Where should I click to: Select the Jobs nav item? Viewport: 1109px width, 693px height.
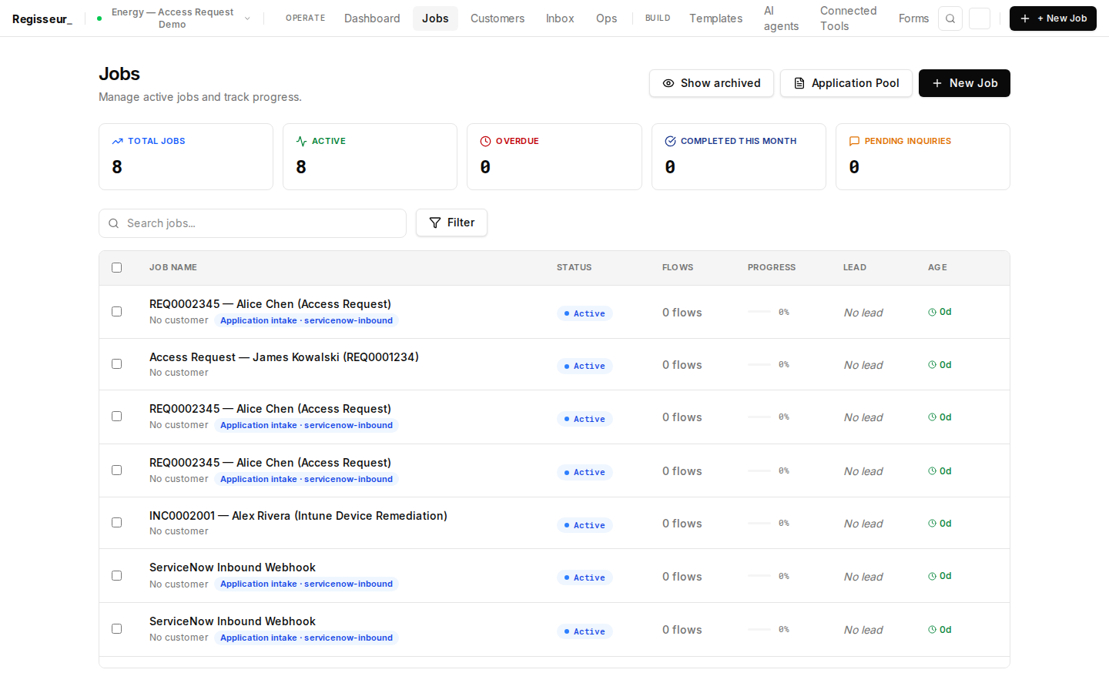[435, 18]
